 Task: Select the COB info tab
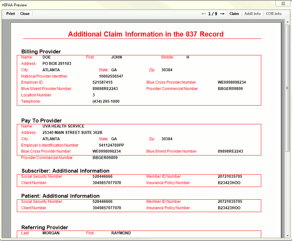click(x=274, y=14)
